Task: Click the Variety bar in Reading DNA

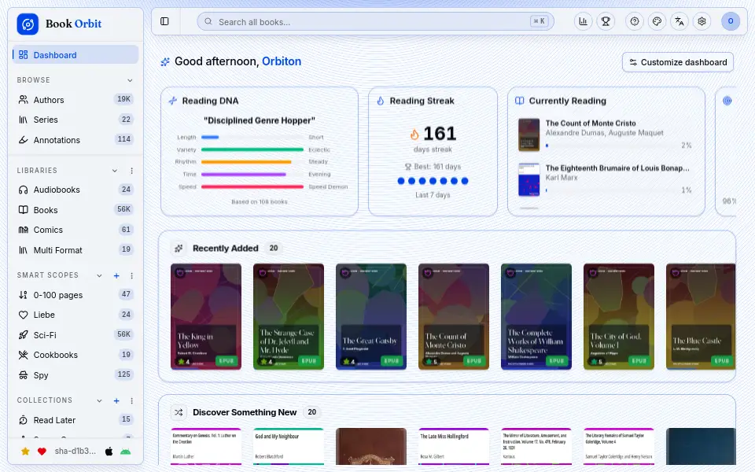Action: point(252,149)
